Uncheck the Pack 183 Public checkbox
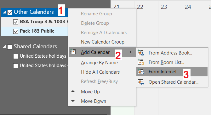This screenshot has height=115, width=211. (x=16, y=31)
